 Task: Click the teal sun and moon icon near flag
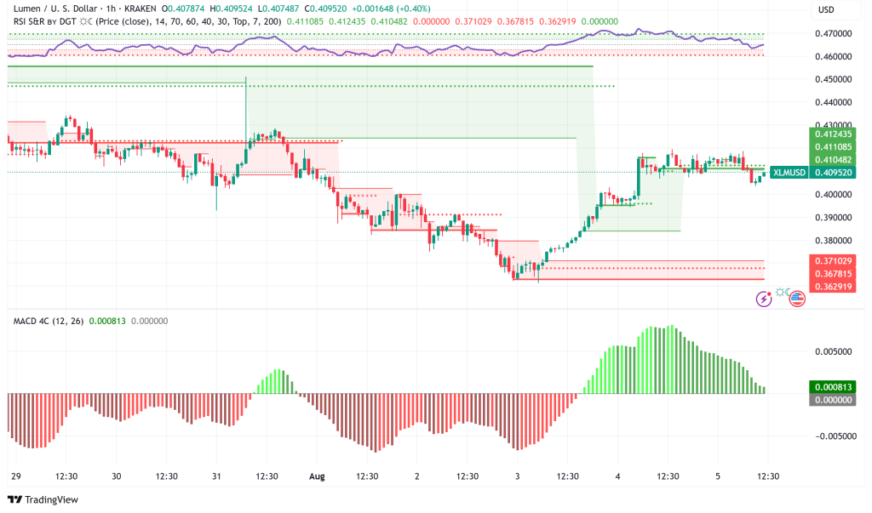coord(783,293)
